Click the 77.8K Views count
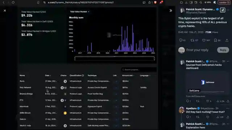This screenshot has height=130, width=232. point(212,32)
